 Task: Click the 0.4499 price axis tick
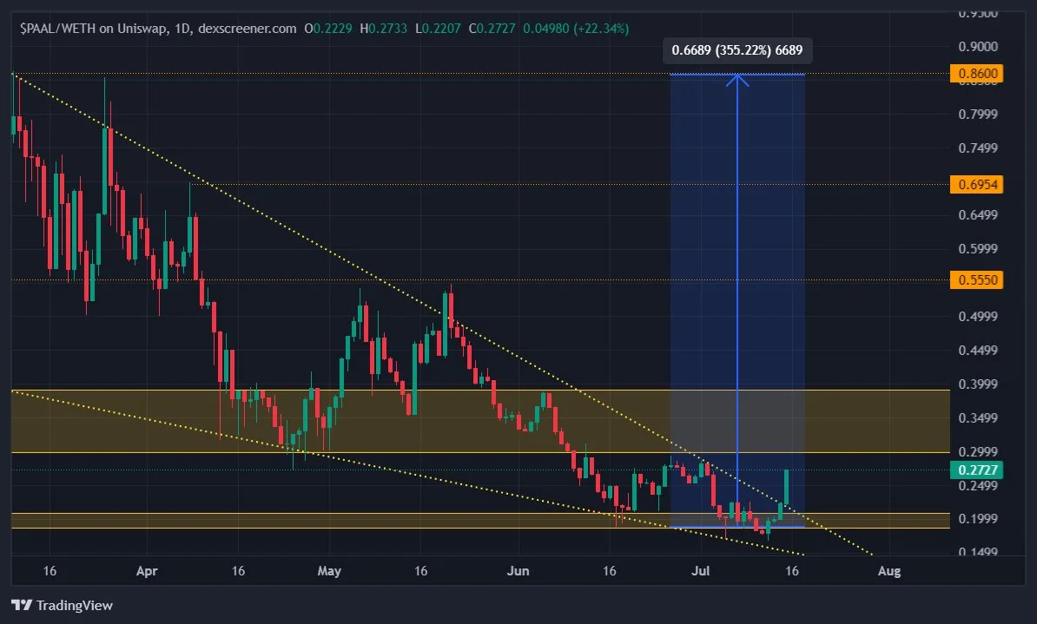click(978, 351)
